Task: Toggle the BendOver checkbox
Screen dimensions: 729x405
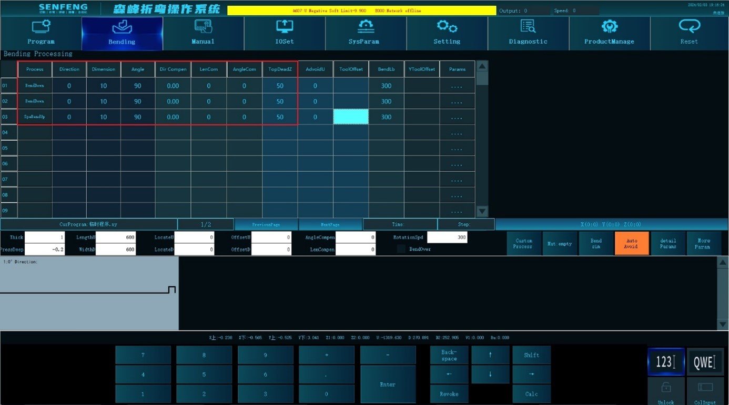Action: pyautogui.click(x=401, y=249)
